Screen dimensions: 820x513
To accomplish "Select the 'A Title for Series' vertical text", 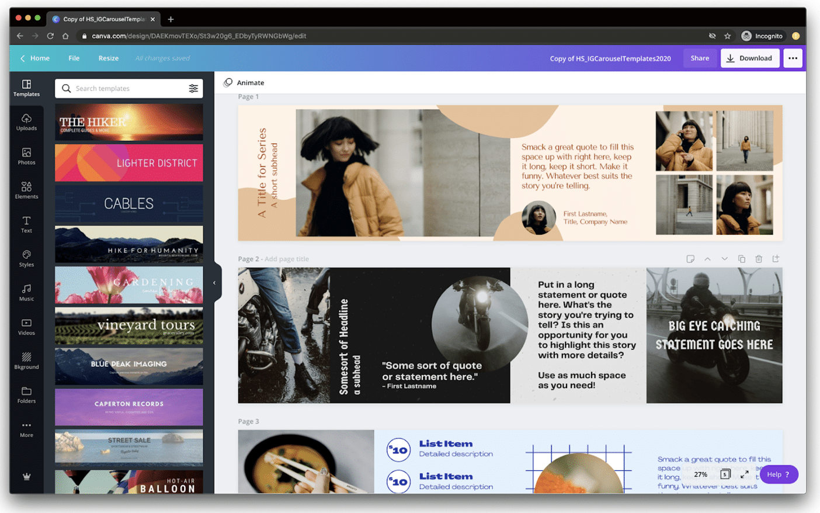I will (x=262, y=173).
